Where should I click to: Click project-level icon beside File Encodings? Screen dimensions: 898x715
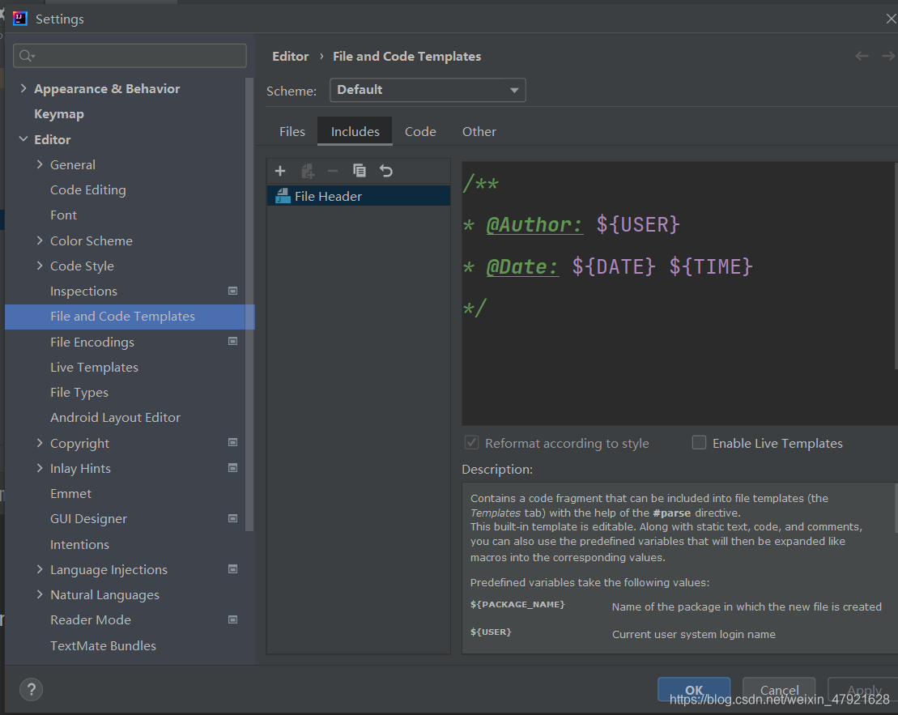pos(232,342)
